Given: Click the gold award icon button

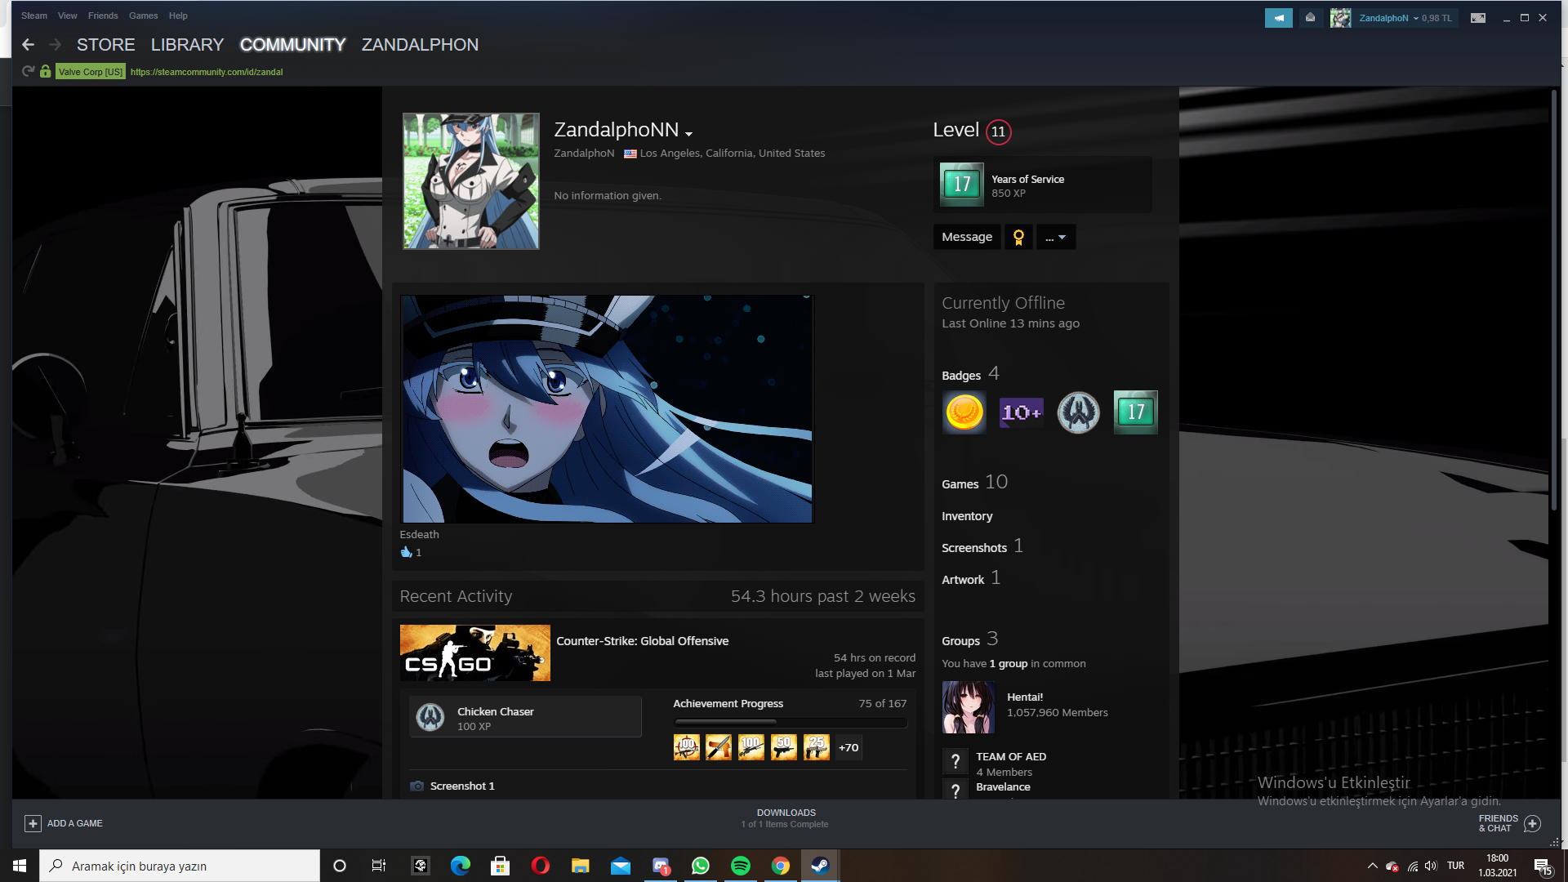Looking at the screenshot, I should tap(1018, 237).
